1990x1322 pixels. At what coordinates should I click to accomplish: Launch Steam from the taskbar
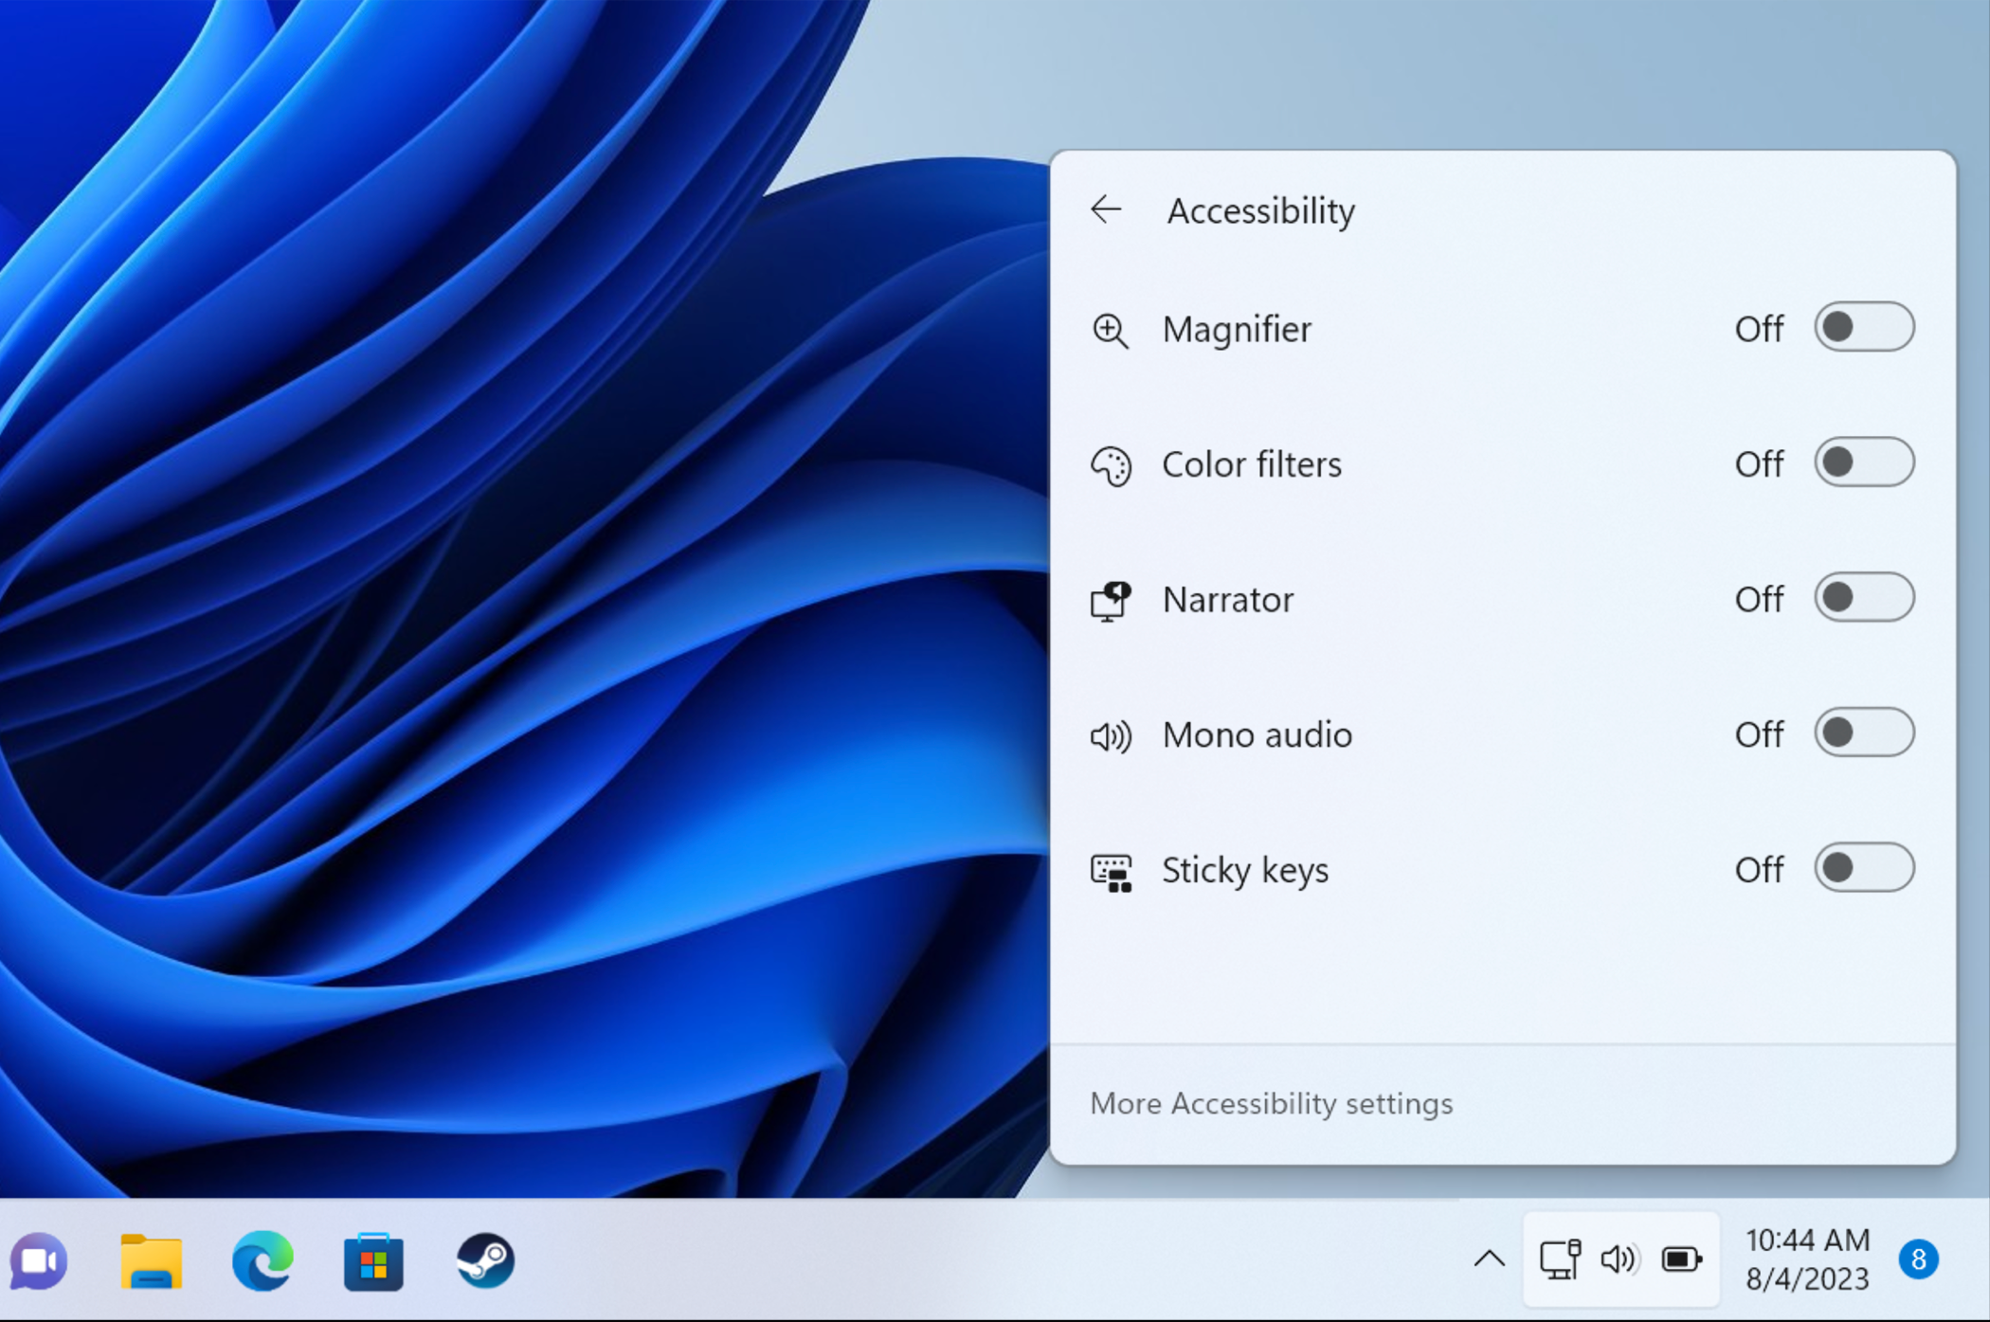point(485,1260)
